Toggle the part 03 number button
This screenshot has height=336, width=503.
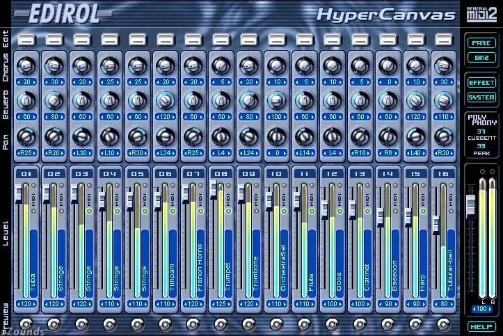coord(82,174)
